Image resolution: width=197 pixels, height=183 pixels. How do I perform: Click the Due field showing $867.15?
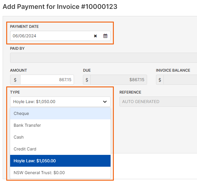tap(119, 80)
